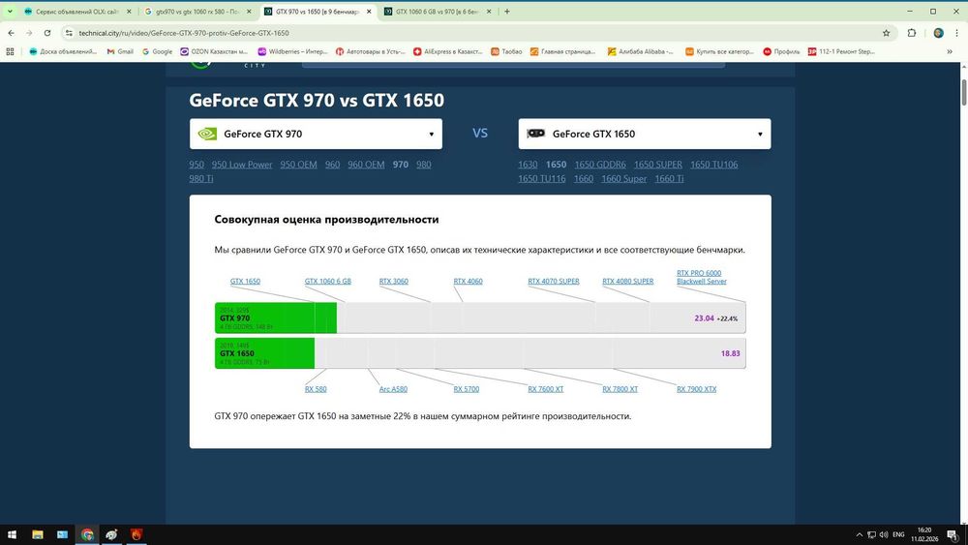The width and height of the screenshot is (968, 545).
Task: Switch to the OLX classifieds tab
Action: pyautogui.click(x=76, y=11)
